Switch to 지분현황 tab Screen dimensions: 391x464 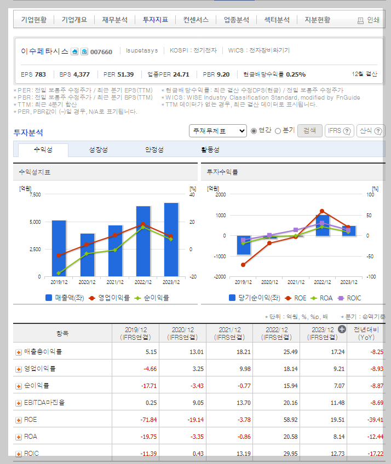[x=318, y=20]
